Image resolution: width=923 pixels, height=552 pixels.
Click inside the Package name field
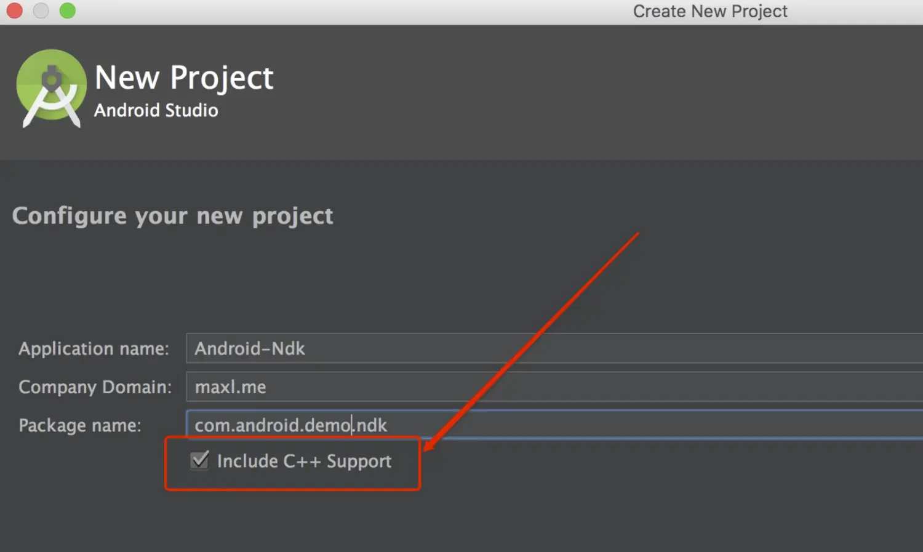tap(554, 425)
